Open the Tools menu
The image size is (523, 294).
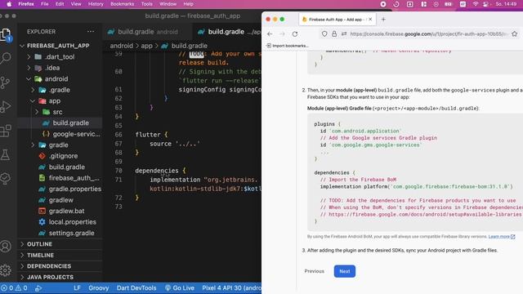[147, 4]
